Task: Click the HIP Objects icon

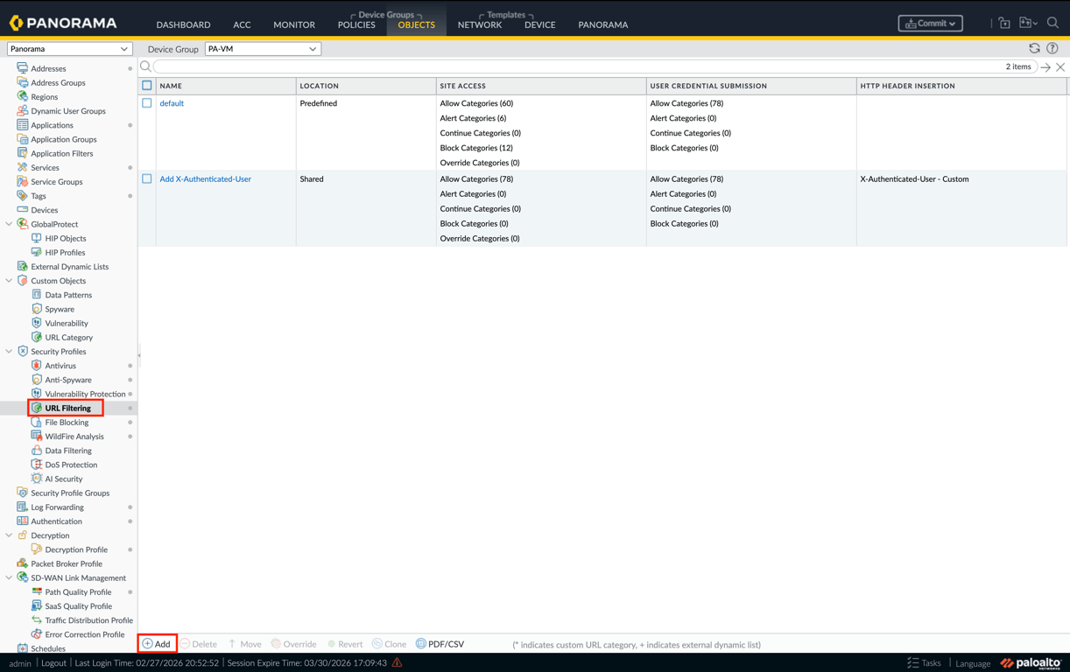Action: click(x=36, y=238)
